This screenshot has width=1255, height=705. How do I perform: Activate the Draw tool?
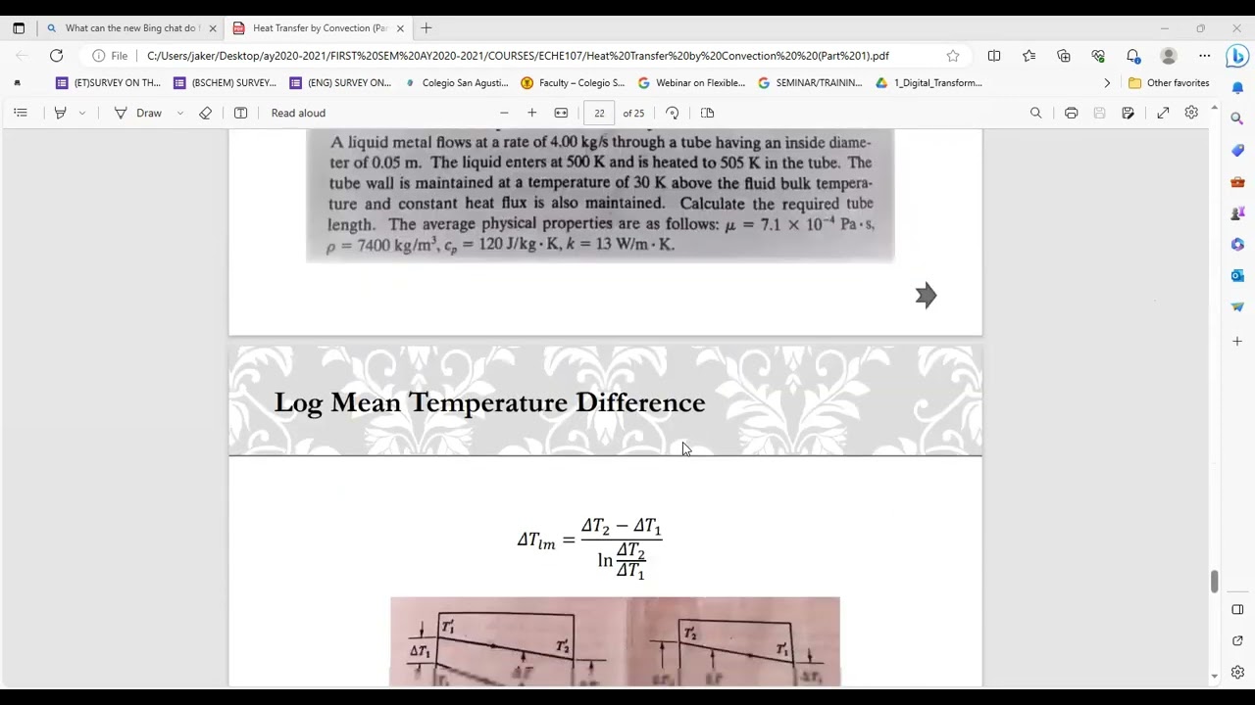pyautogui.click(x=138, y=113)
